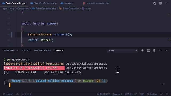Close the terminal panel
Viewport: 171px width, 96px height.
166,50
